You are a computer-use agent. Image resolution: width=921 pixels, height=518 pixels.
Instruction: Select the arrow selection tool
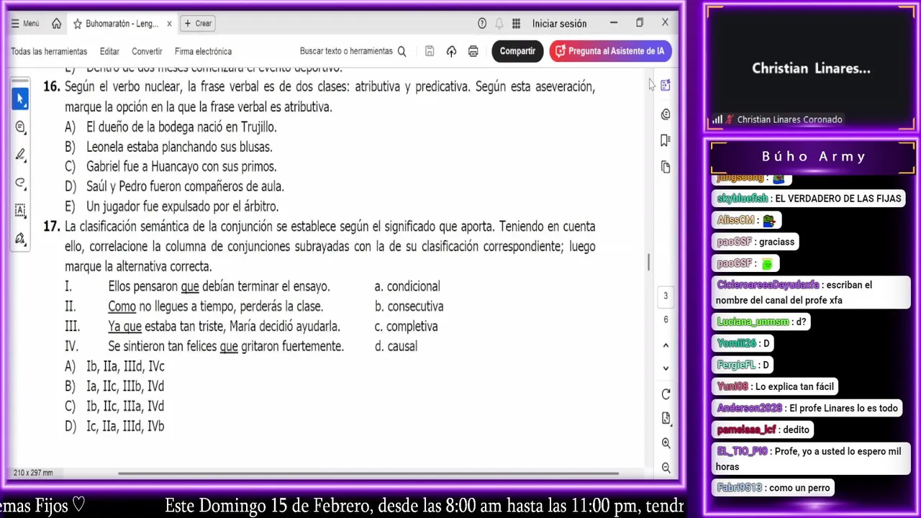(20, 99)
